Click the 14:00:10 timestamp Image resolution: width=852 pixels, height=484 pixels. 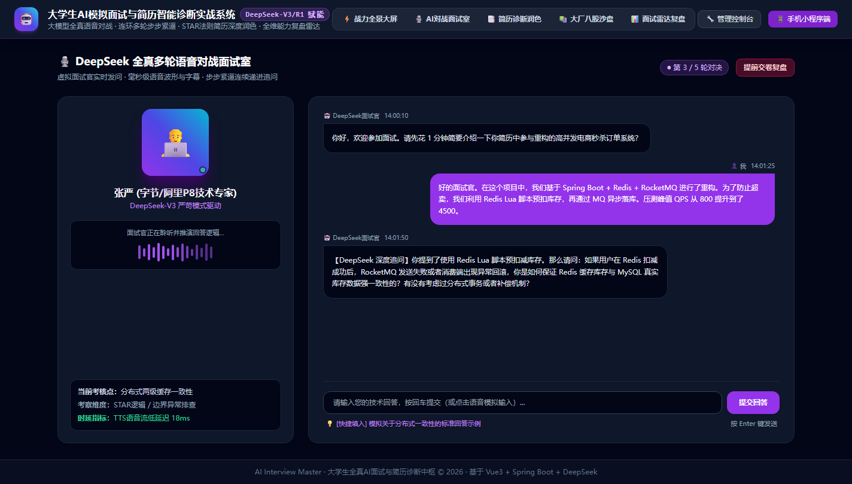click(396, 115)
